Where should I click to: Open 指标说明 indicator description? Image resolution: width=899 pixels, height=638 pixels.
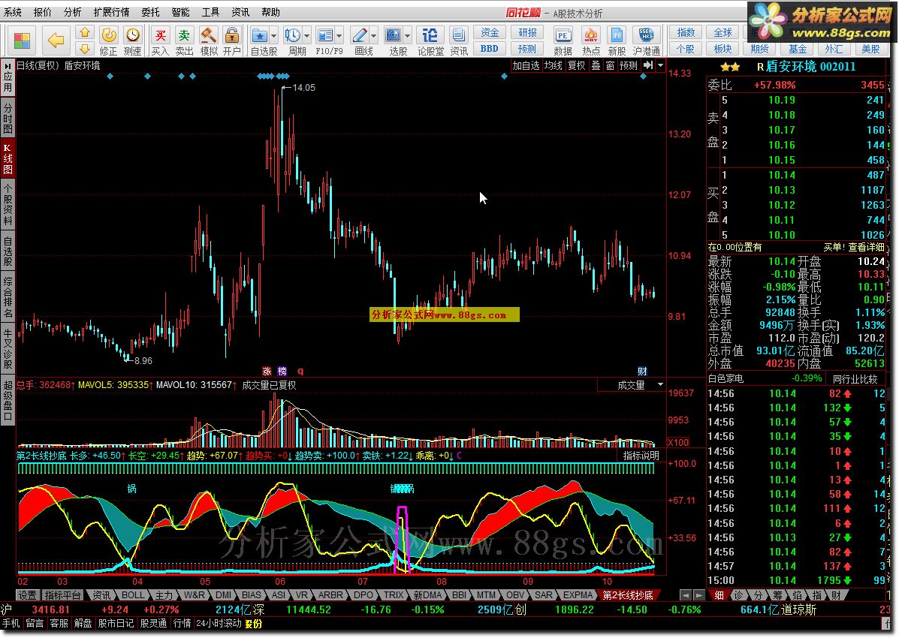pos(641,455)
